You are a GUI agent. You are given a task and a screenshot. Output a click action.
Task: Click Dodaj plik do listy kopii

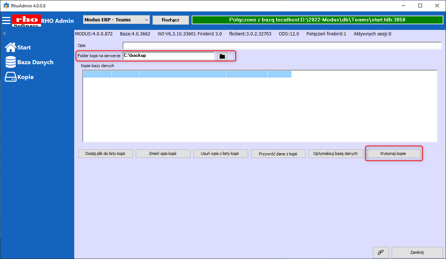[x=105, y=154]
